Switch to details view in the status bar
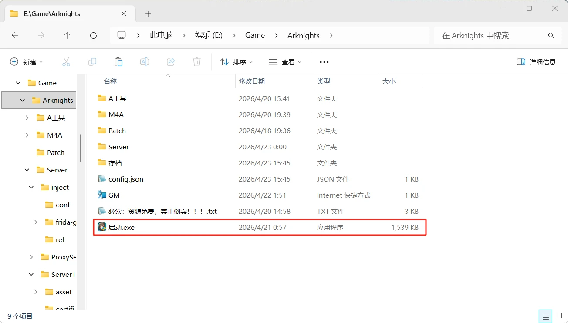The width and height of the screenshot is (568, 323). click(545, 316)
